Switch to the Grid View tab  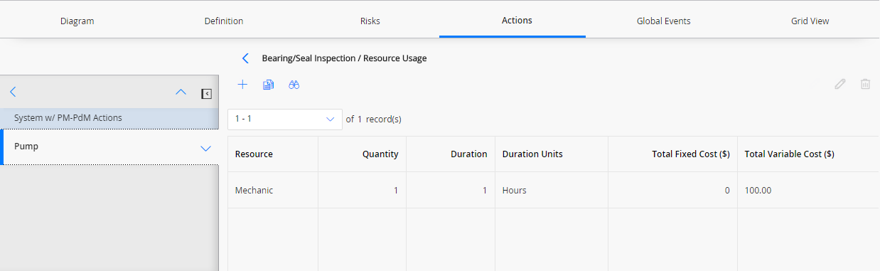pyautogui.click(x=810, y=21)
